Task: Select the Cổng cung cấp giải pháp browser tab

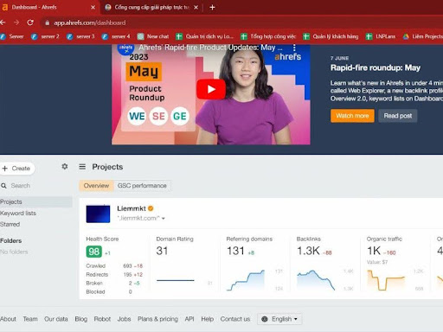Action: [x=151, y=7]
